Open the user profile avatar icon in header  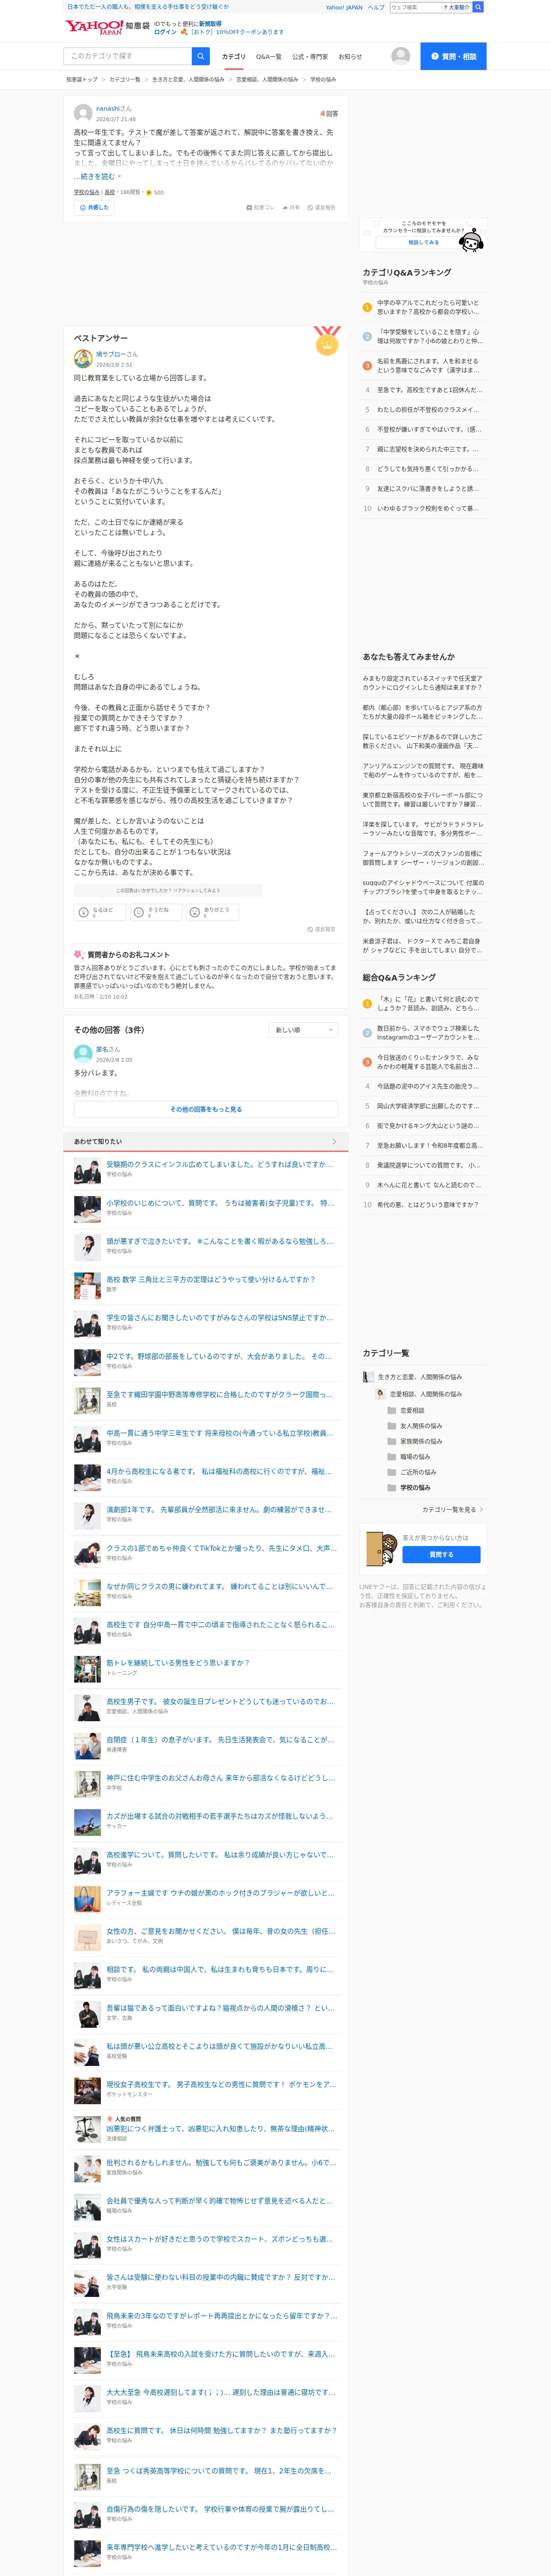(401, 56)
